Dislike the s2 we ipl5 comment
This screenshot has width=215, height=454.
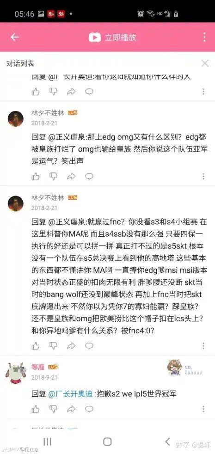(53, 409)
